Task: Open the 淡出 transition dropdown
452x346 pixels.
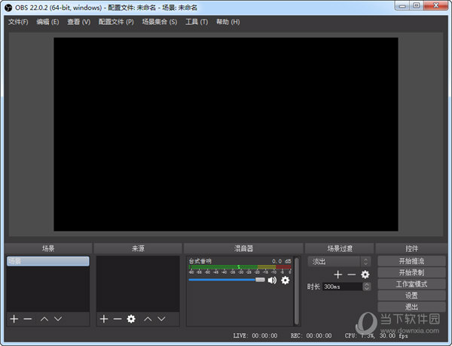Action: [339, 261]
